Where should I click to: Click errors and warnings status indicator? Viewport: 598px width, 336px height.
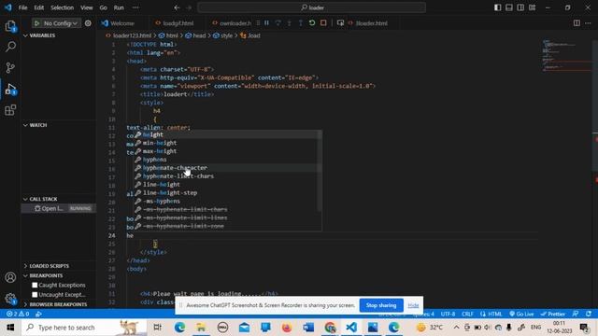[18, 314]
